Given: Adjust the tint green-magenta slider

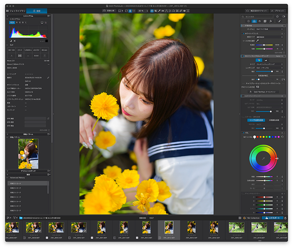Looking at the screenshot, I should pos(264,49).
